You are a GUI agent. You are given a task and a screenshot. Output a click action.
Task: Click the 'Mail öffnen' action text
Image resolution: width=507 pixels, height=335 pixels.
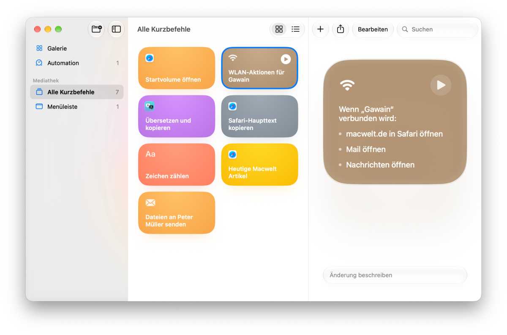(366, 149)
